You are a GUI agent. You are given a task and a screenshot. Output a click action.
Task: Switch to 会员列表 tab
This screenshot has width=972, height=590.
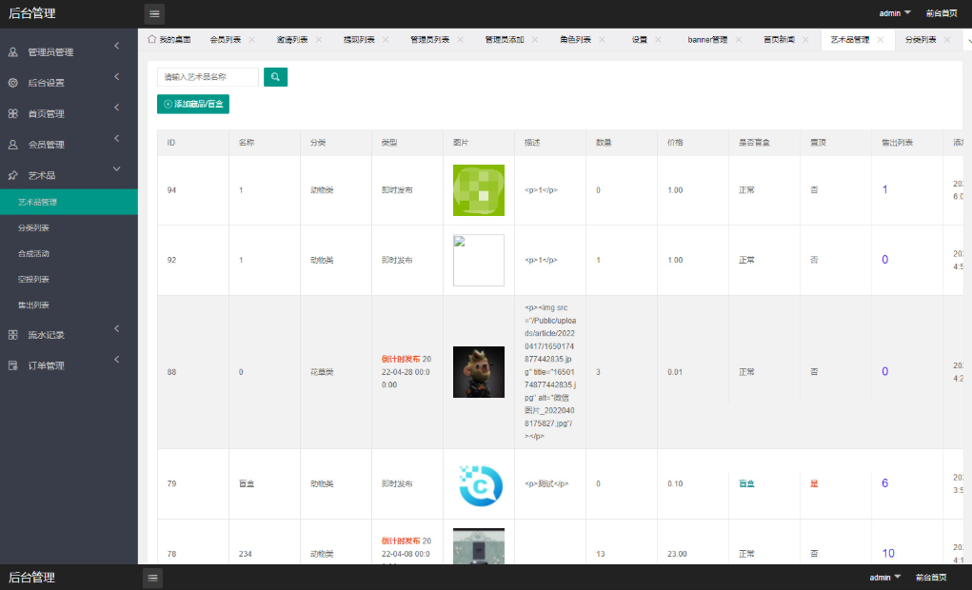225,40
